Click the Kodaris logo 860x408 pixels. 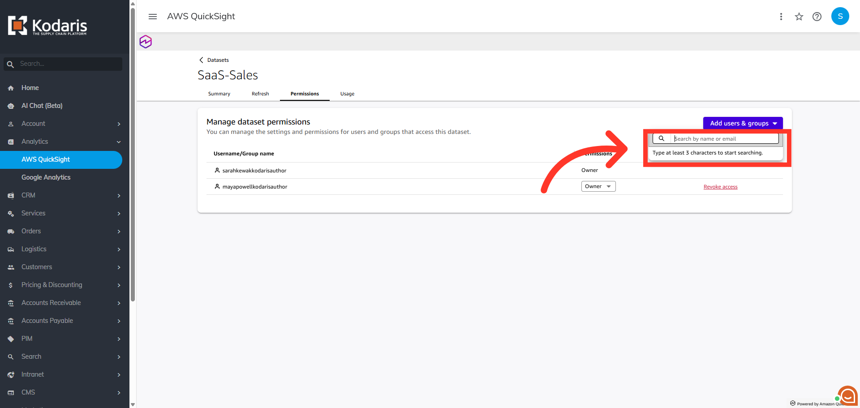click(x=47, y=26)
